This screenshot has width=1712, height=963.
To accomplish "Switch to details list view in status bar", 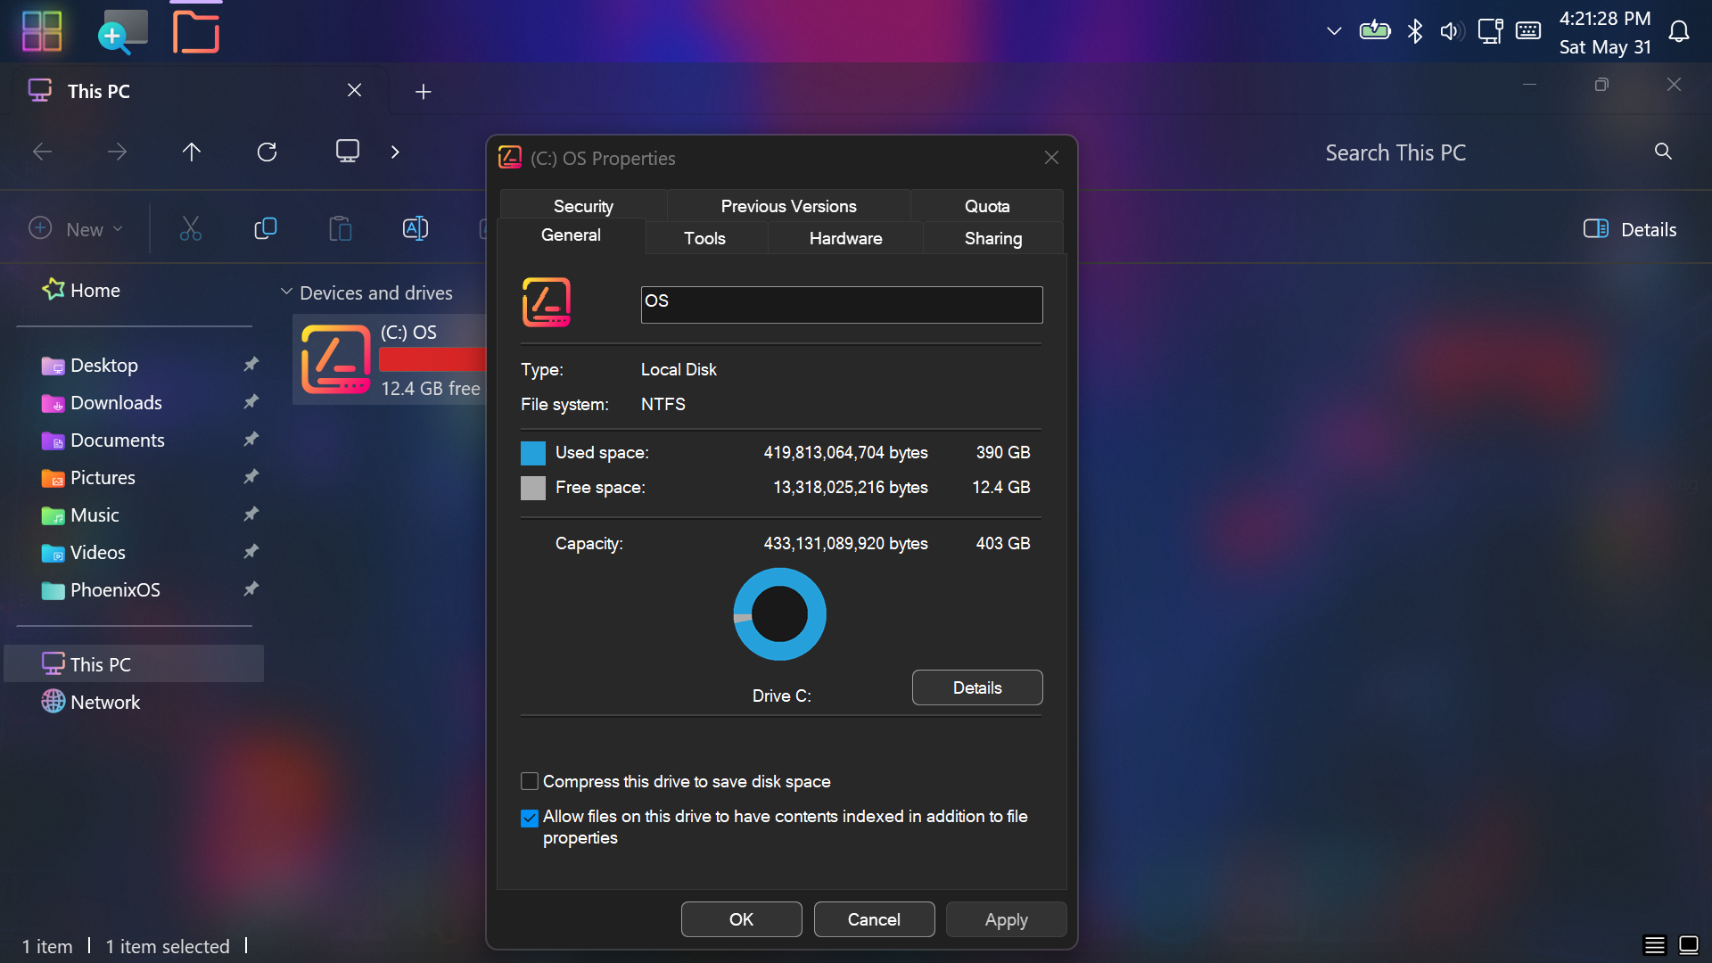I will [1654, 945].
